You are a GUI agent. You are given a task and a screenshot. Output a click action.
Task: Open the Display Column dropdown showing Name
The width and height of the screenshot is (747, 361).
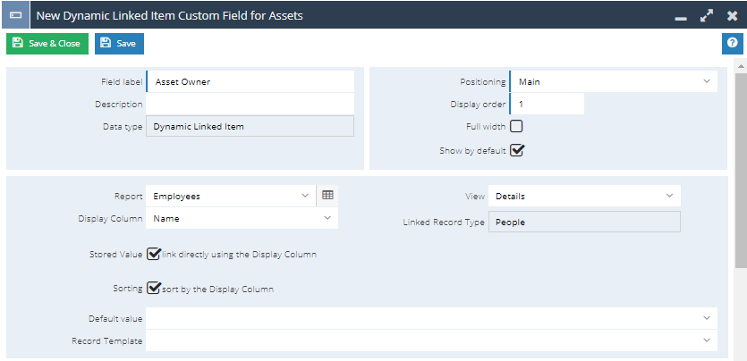(x=242, y=218)
